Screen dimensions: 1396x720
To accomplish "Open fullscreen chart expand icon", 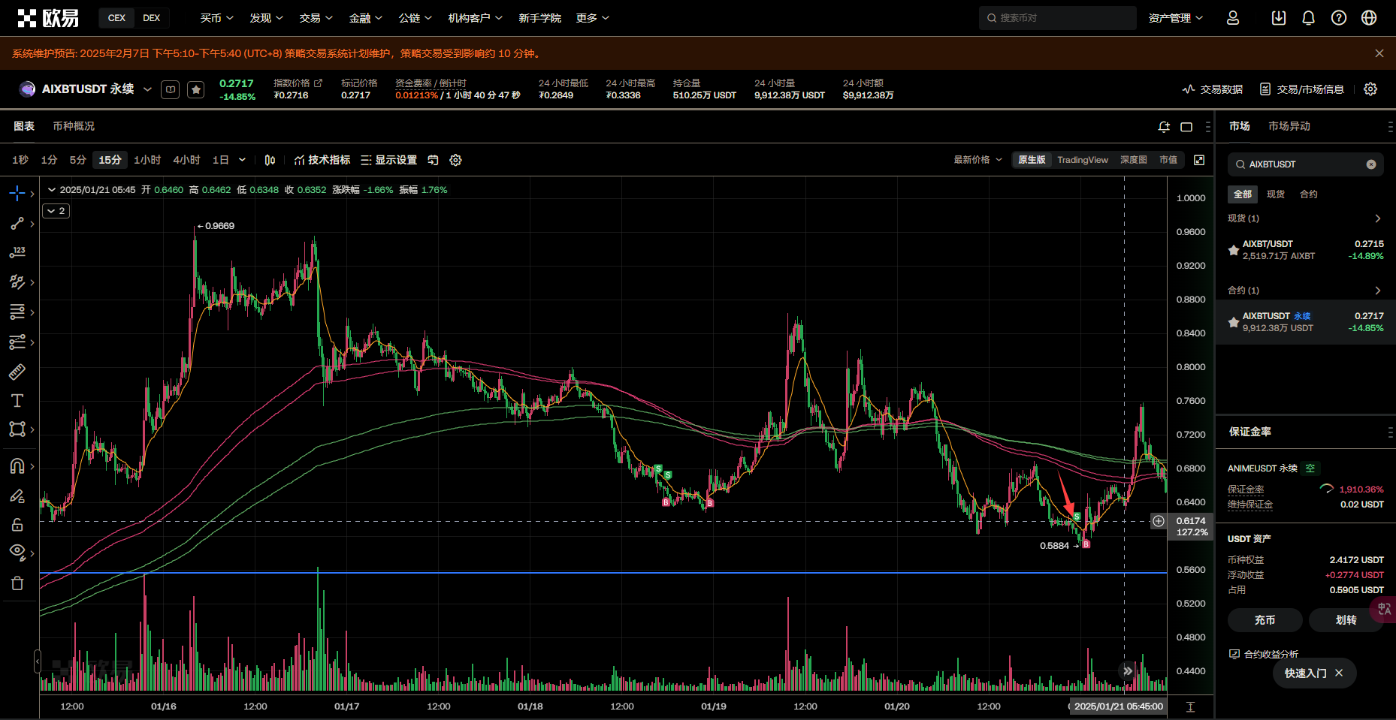I will tap(1199, 160).
